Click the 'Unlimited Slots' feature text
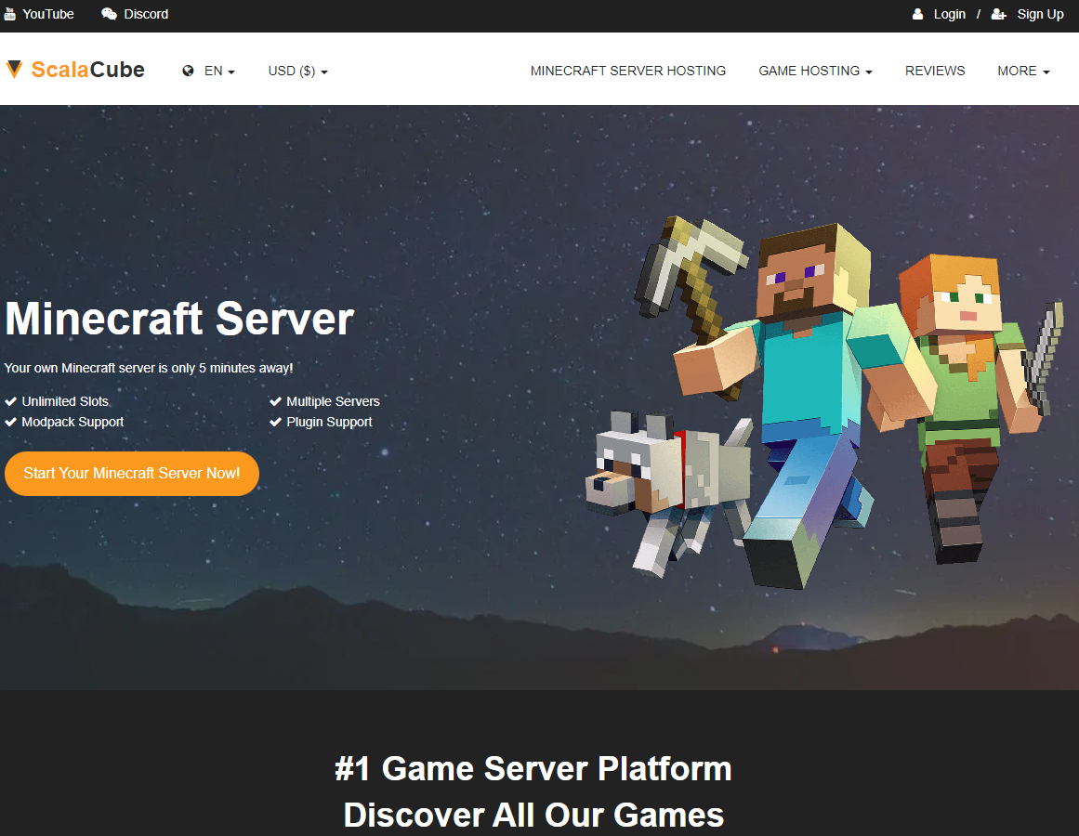Viewport: 1079px width, 836px height. 65,401
